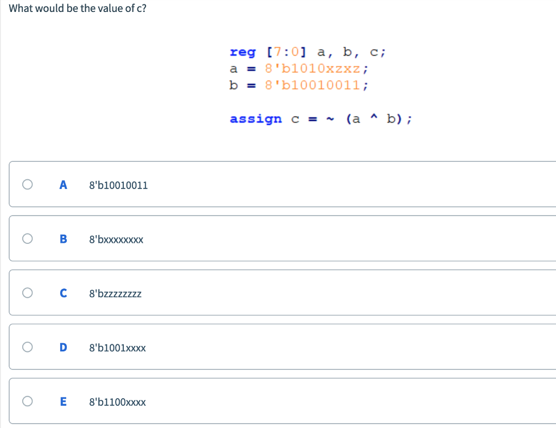Click the answer text 8'b1001xxxx in option D
The height and width of the screenshot is (428, 556).
[117, 348]
